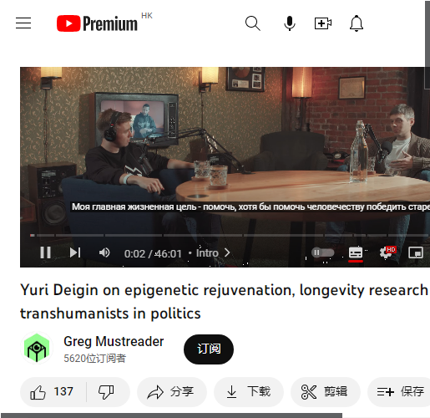Screen dimensions: 430x418
Task: Open the create video camera icon
Action: (323, 23)
